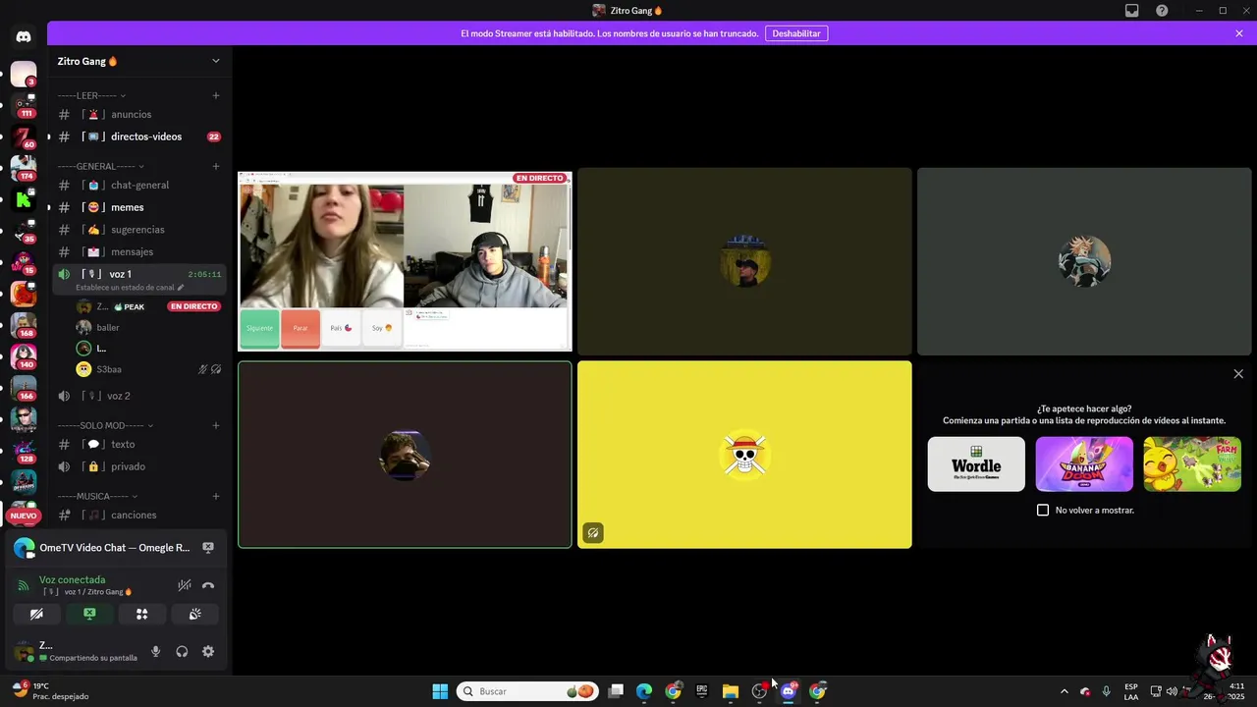Add channel to LEER category
Image resolution: width=1257 pixels, height=707 pixels.
tap(216, 95)
